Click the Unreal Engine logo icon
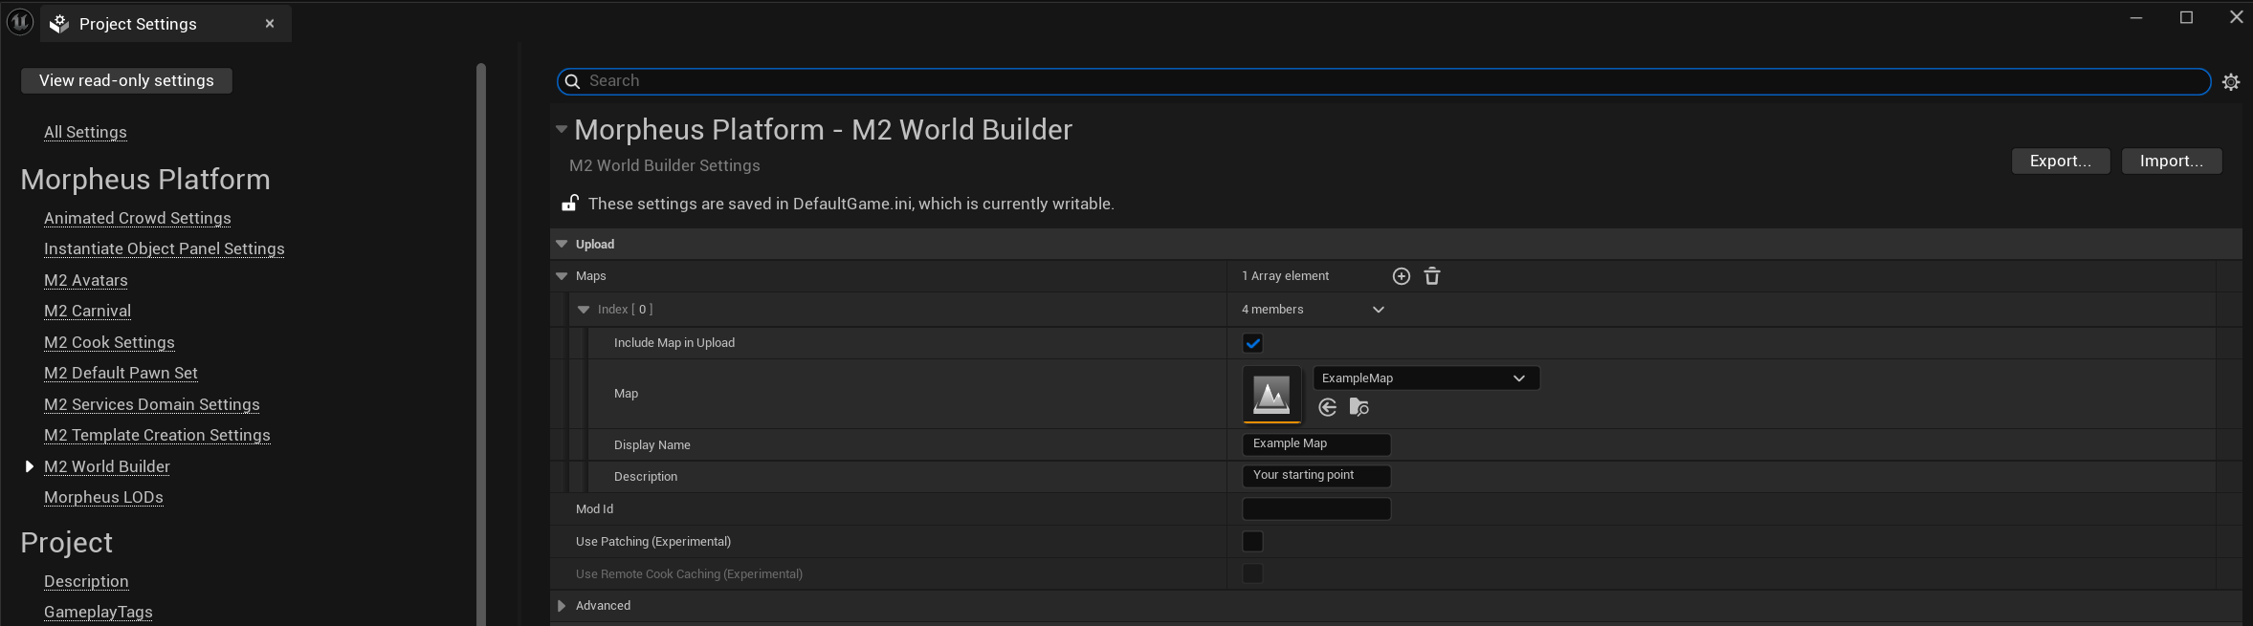 [20, 22]
